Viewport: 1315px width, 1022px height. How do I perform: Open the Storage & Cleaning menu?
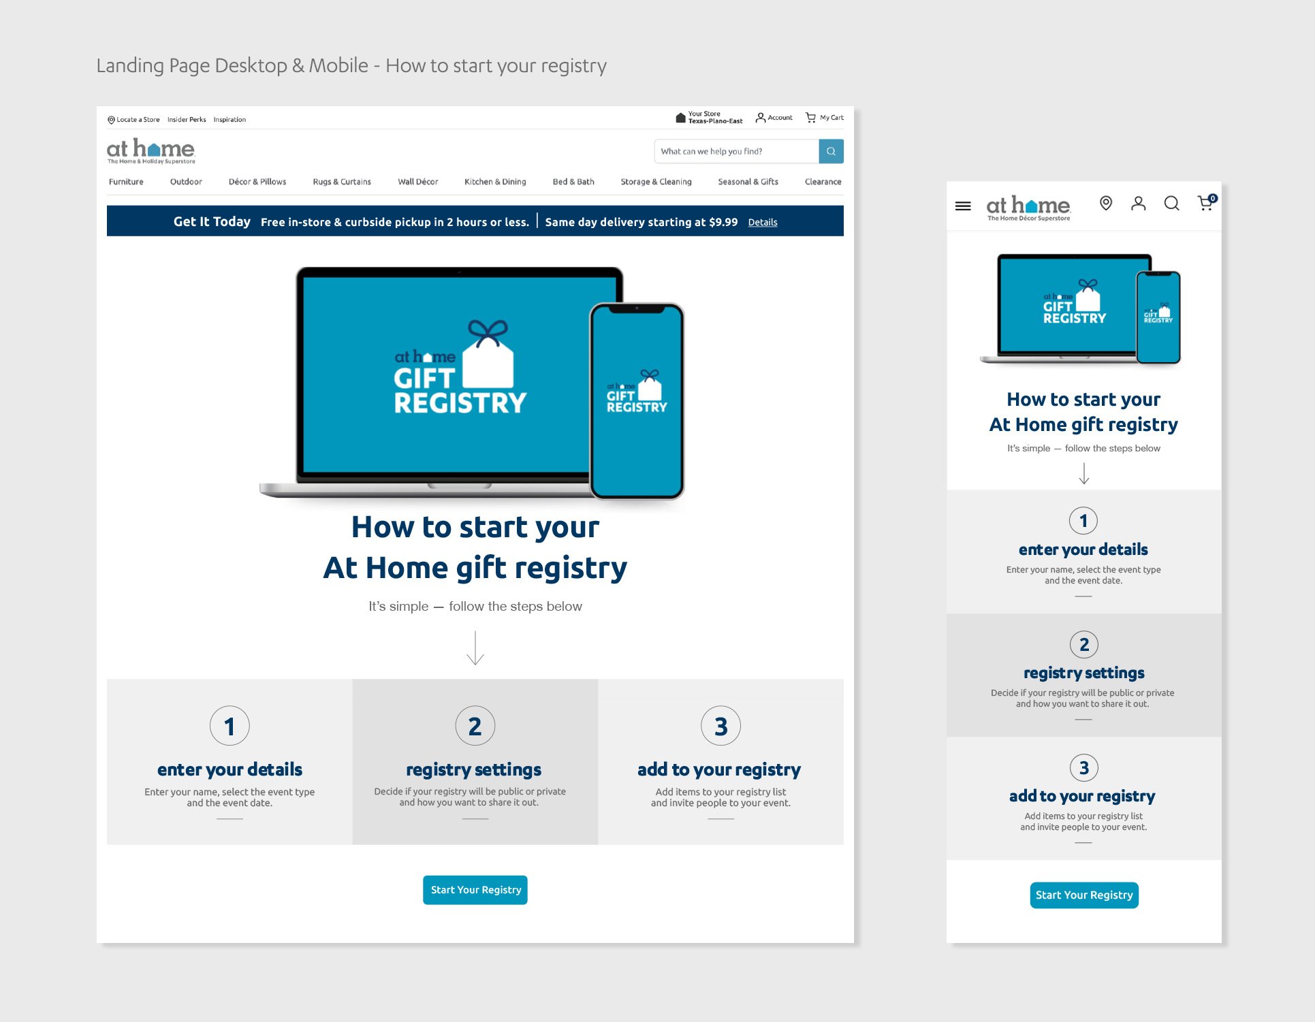656,182
